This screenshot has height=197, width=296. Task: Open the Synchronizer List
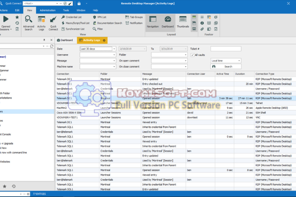(x=73, y=29)
